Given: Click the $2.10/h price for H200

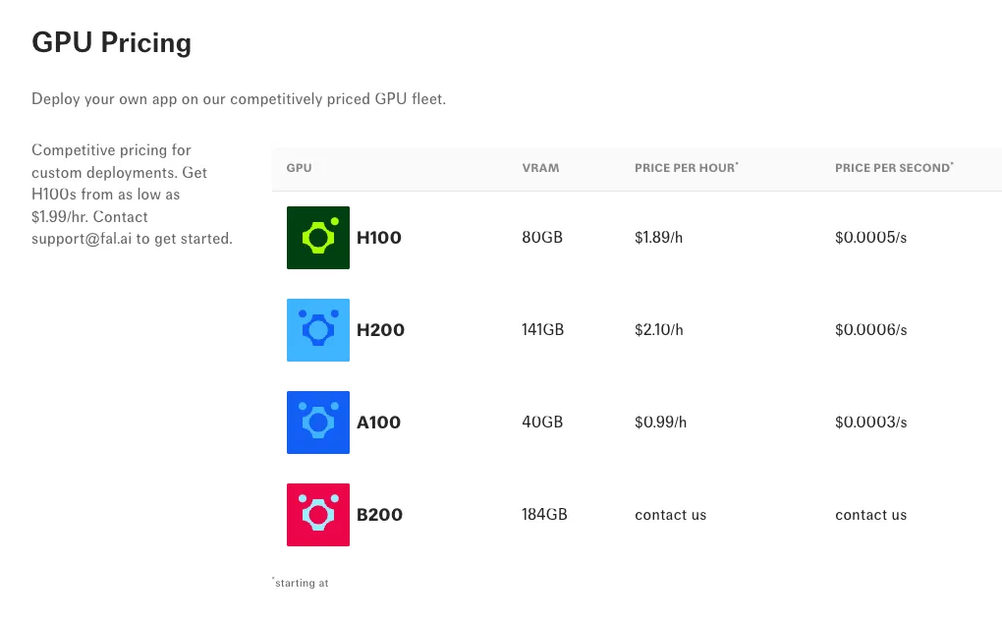Looking at the screenshot, I should [x=659, y=330].
